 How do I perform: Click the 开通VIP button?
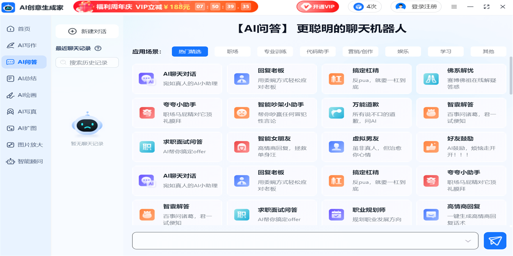click(x=318, y=6)
